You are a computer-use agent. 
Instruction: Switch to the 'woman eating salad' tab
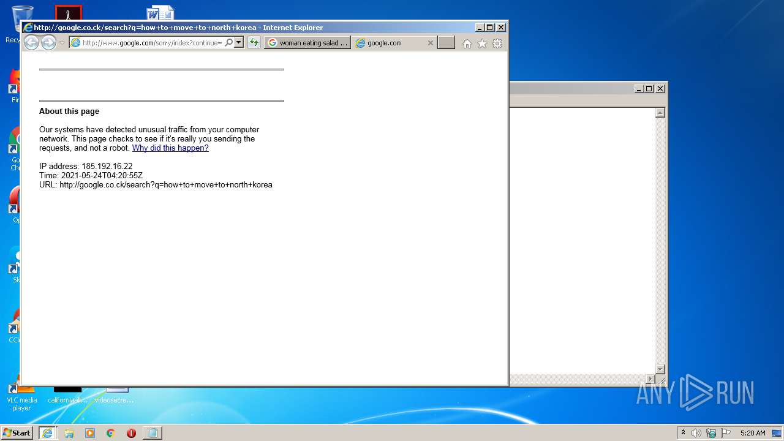(x=308, y=43)
